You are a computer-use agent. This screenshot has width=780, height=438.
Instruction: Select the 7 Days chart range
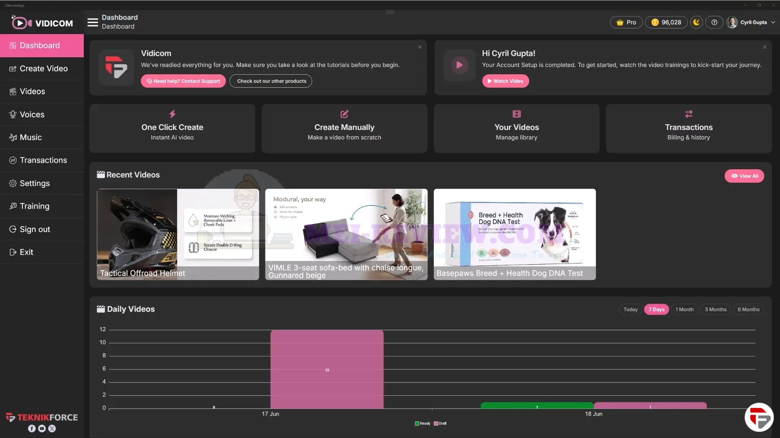(656, 309)
